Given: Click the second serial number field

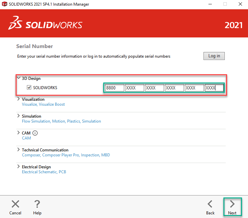Looking at the screenshot, I should tap(134, 88).
